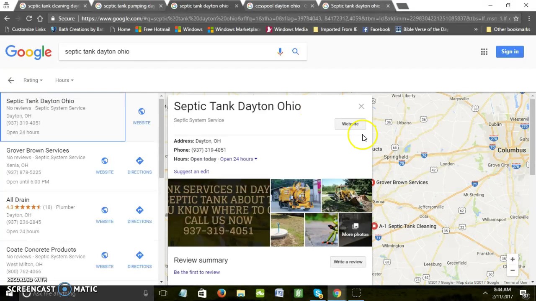Open Chrome from the taskbar
This screenshot has width=536, height=301.
pos(337,293)
